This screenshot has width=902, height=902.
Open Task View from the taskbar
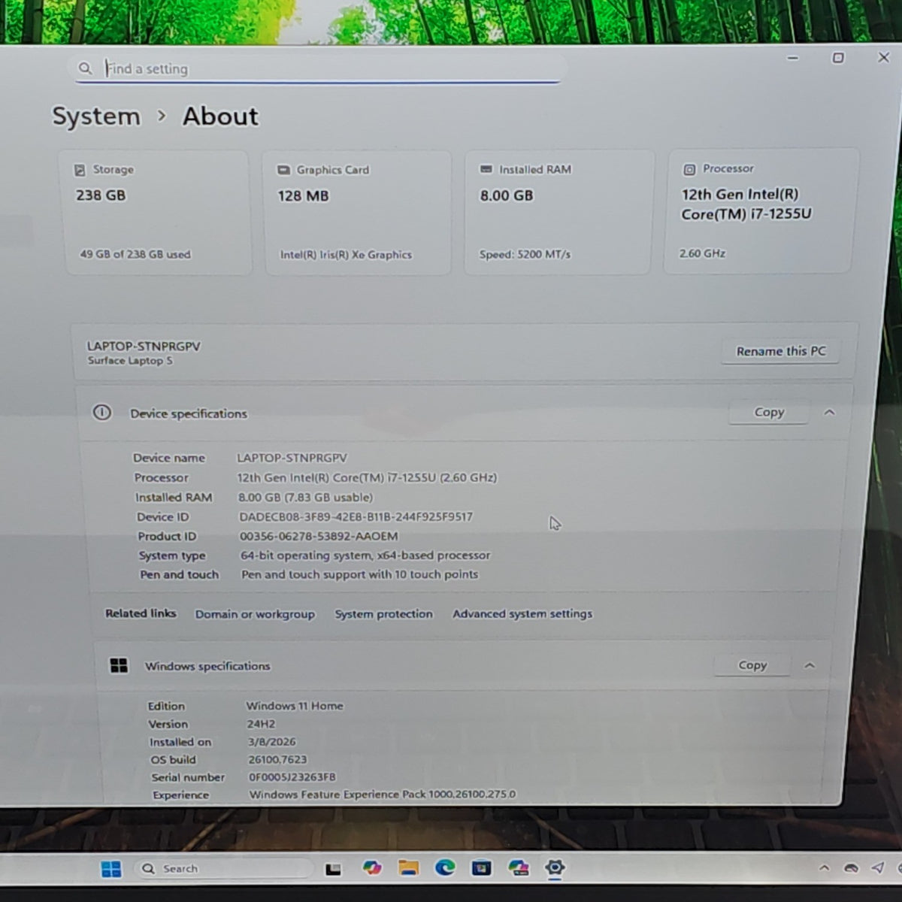pos(333,870)
